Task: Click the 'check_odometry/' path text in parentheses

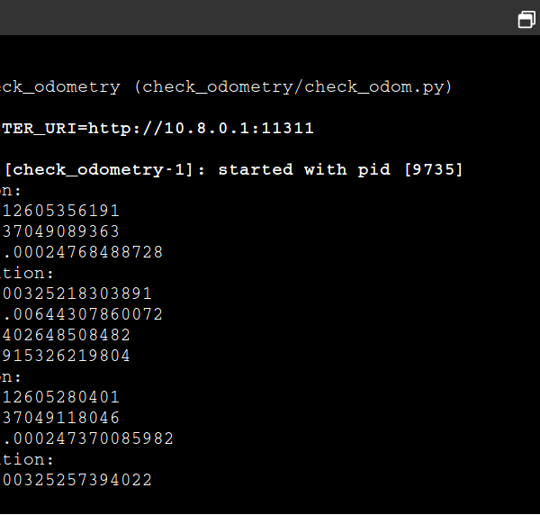Action: 223,86
